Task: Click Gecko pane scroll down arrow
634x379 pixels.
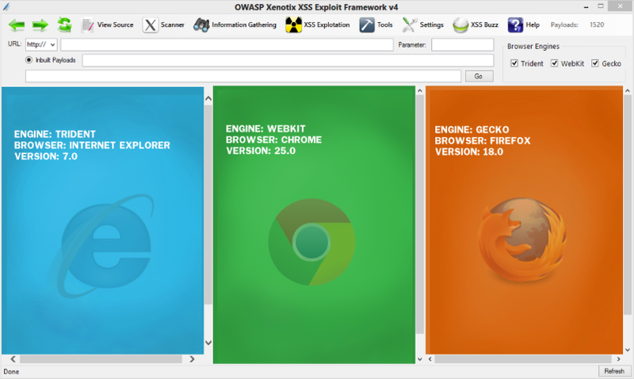Action: (x=628, y=350)
